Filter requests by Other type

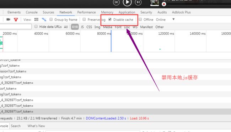pyautogui.click(x=160, y=27)
